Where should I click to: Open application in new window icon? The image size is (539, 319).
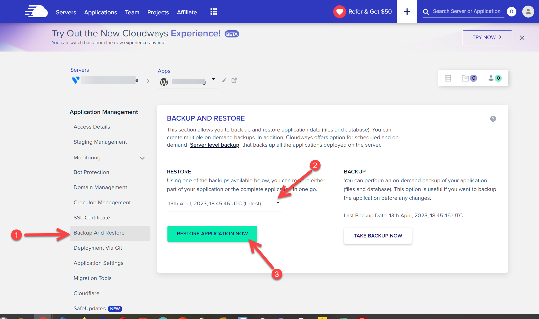tap(234, 80)
